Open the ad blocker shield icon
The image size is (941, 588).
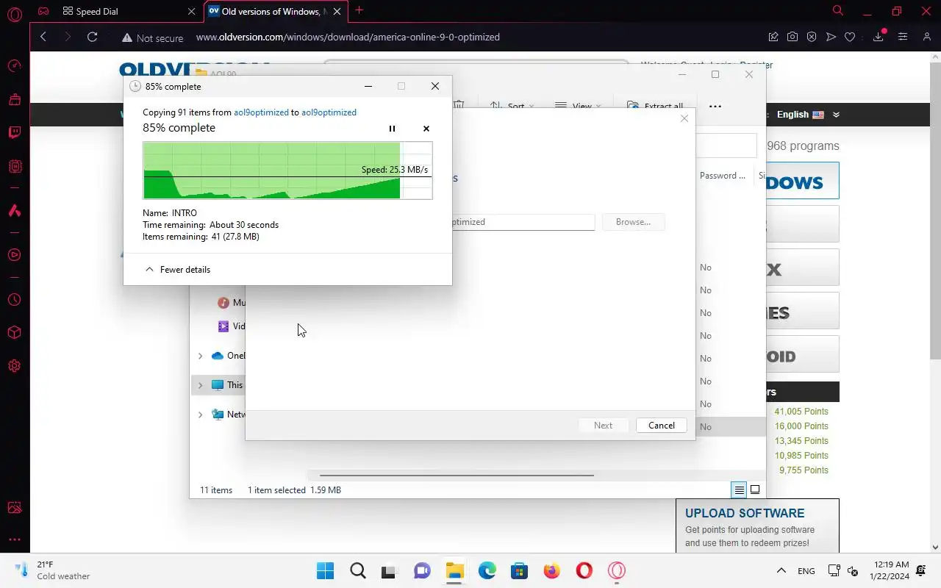pos(812,37)
